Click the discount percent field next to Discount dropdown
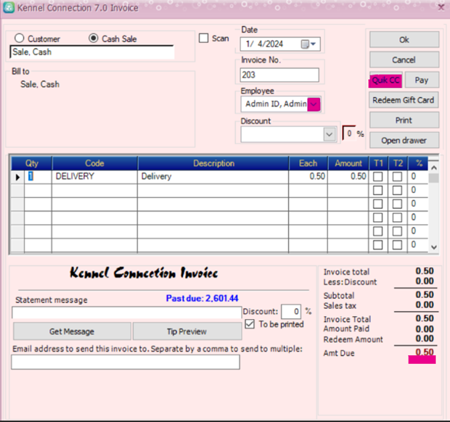 (349, 133)
